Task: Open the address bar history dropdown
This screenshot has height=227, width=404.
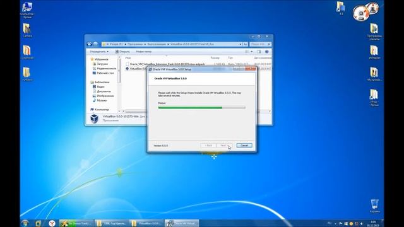Action: pos(240,44)
